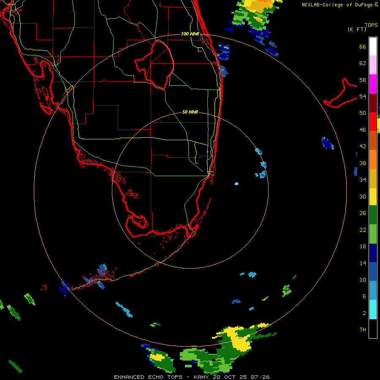This screenshot has width=380, height=380.
Task: Click the "07:26" time stamp
Action: (260, 377)
